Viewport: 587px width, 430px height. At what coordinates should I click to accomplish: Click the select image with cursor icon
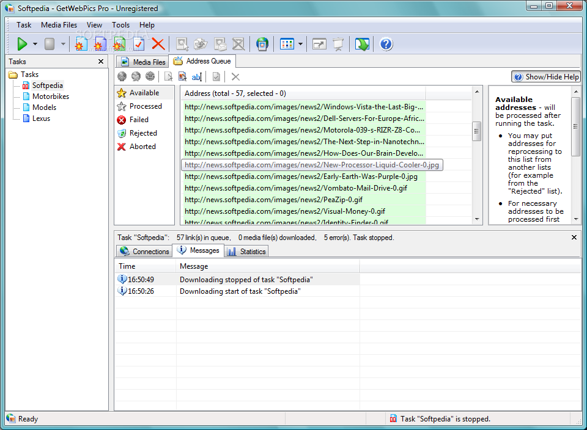[182, 44]
